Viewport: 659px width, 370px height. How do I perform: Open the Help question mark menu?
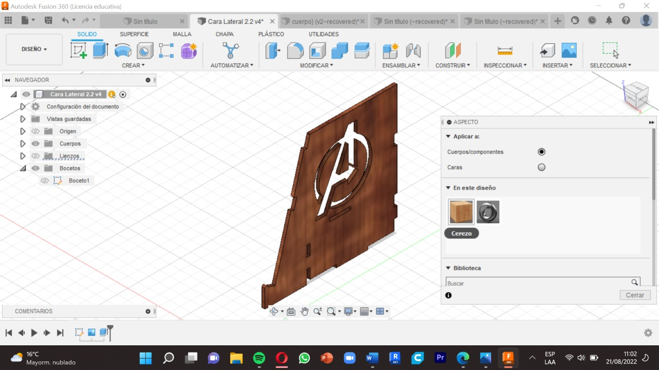pyautogui.click(x=626, y=21)
